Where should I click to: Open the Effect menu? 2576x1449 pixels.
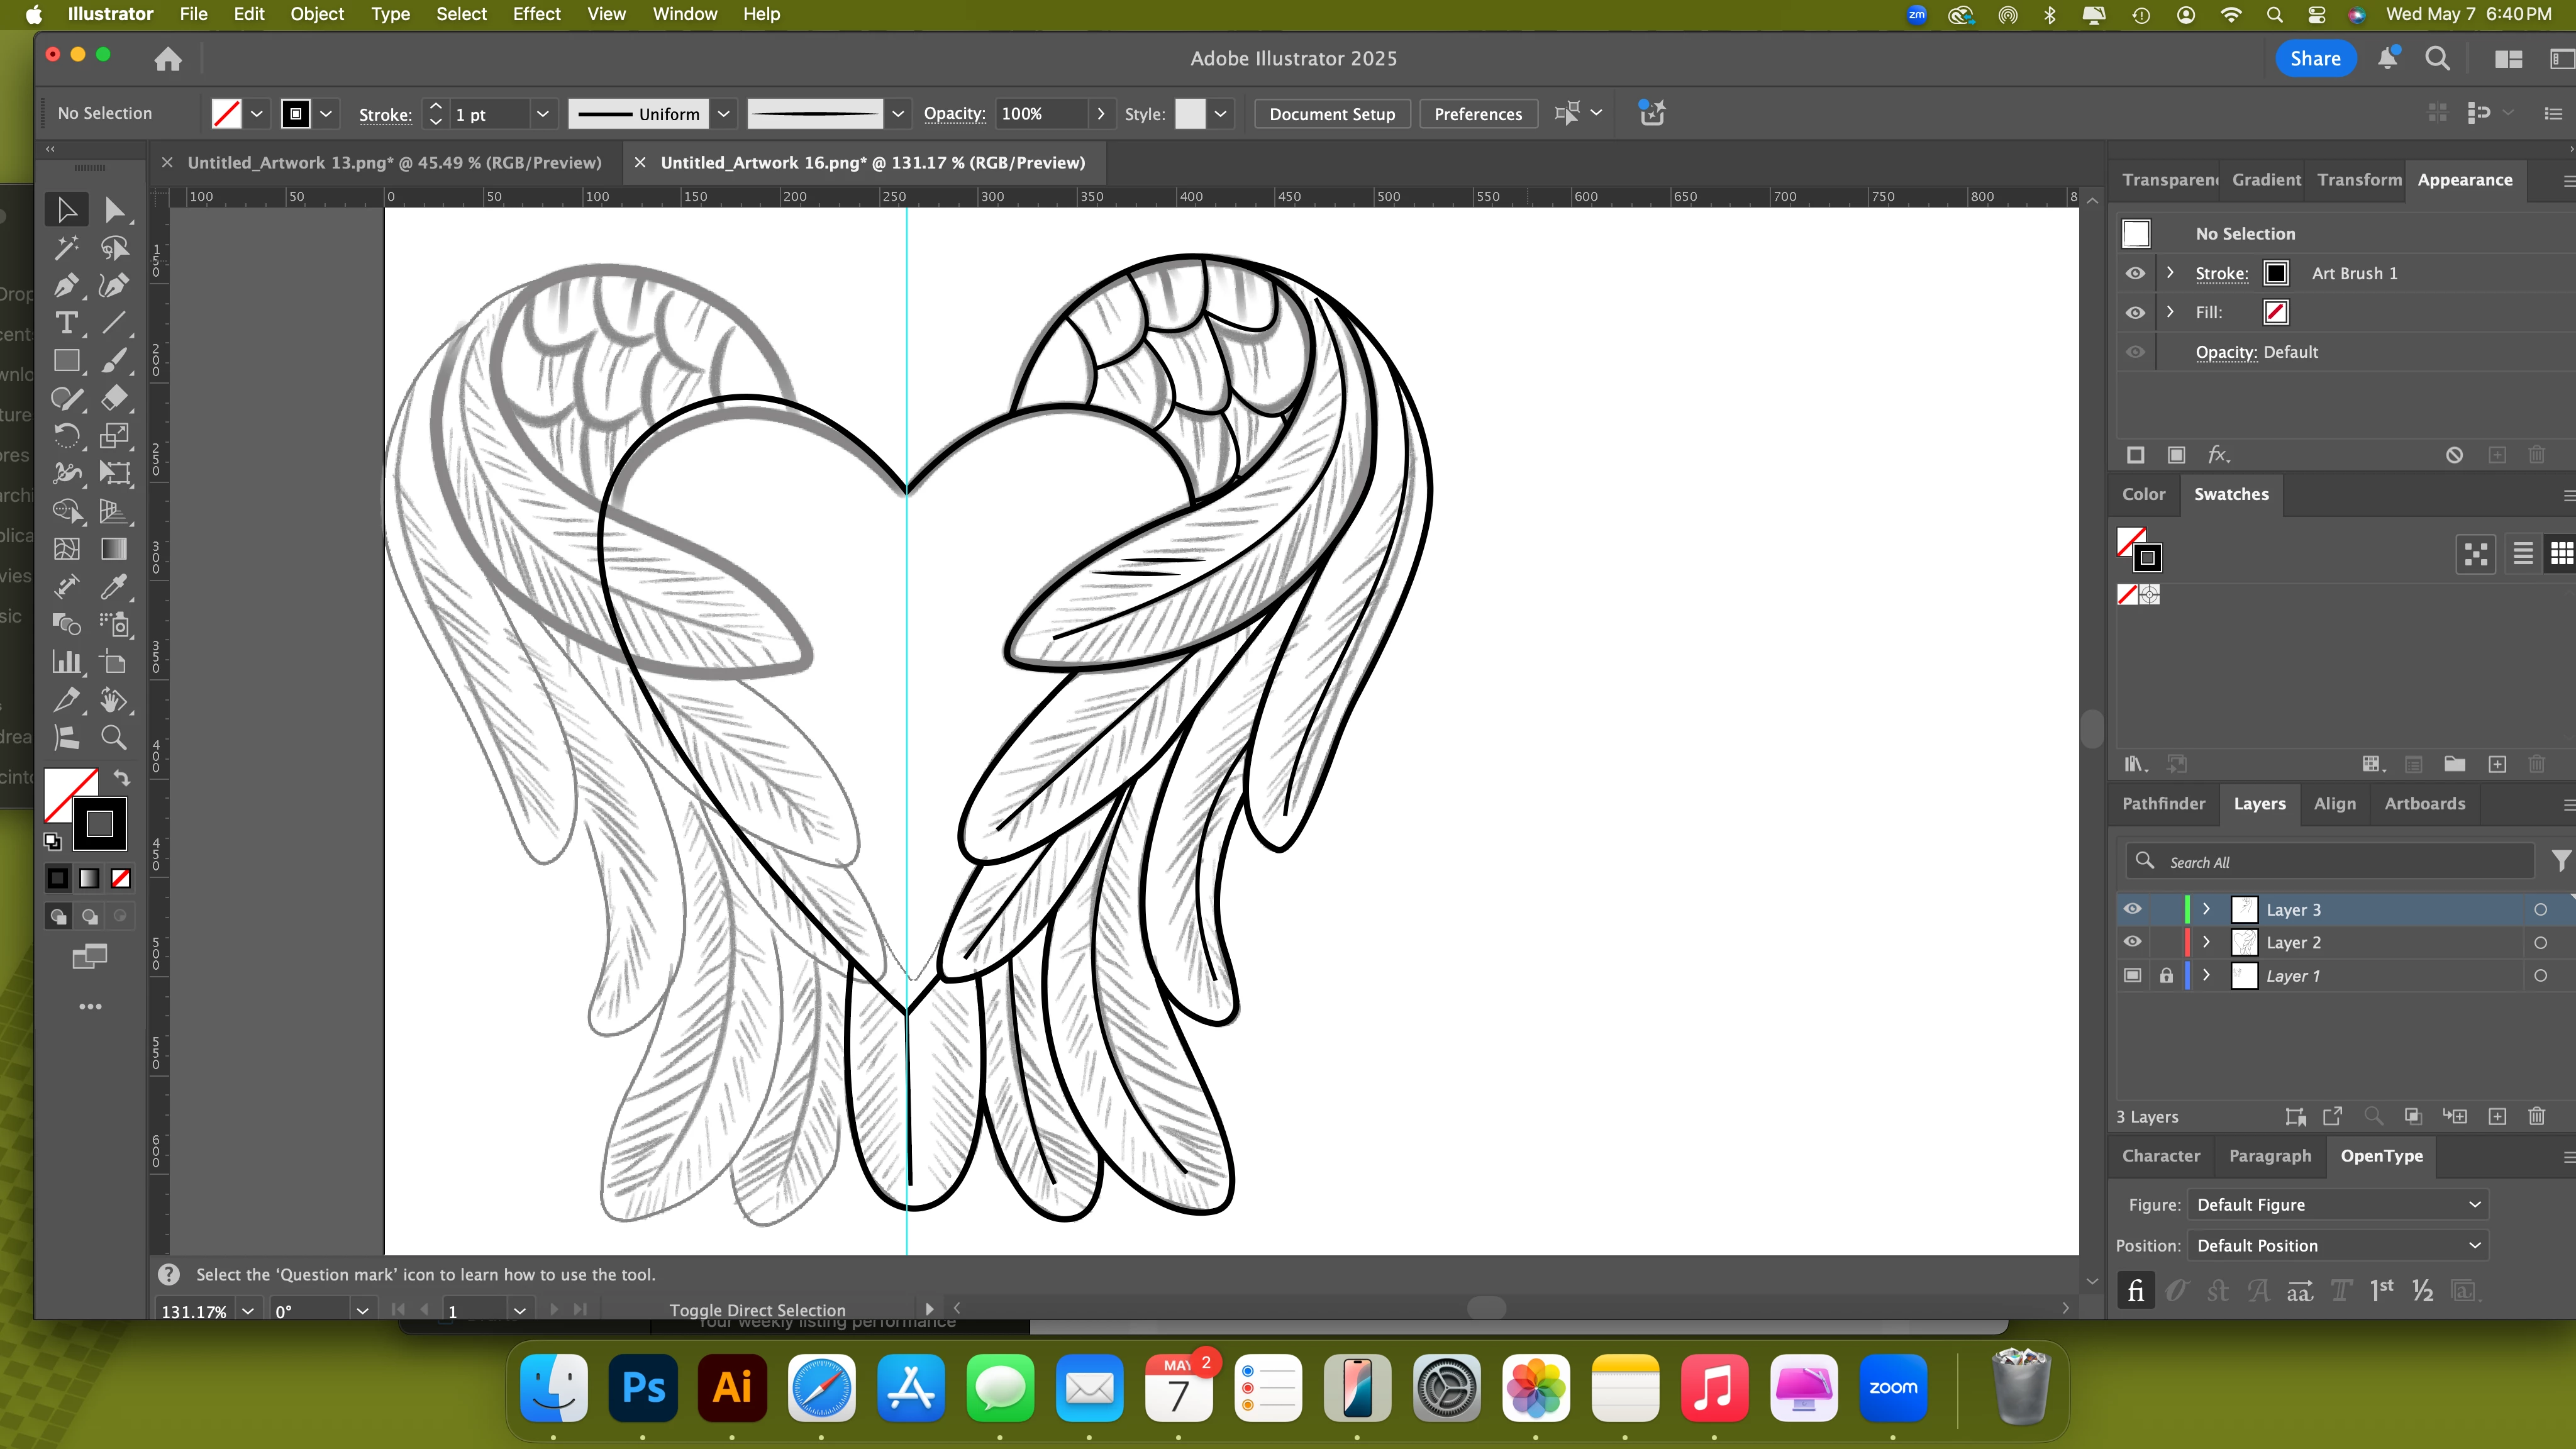[536, 14]
